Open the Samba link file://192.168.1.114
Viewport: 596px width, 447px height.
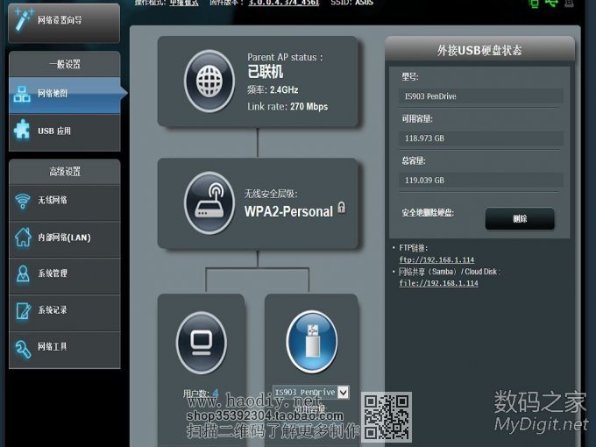[x=438, y=283]
